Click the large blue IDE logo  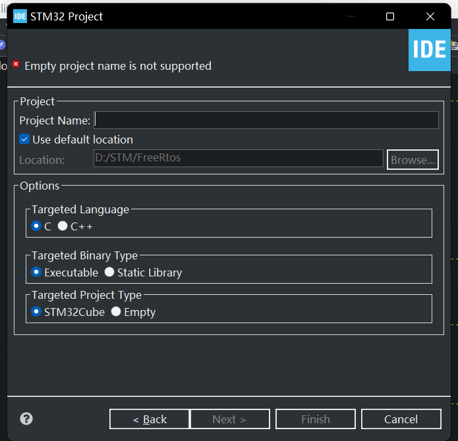point(429,49)
